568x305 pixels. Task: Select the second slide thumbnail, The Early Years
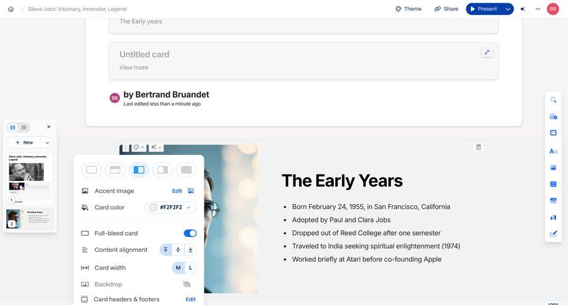[30, 219]
